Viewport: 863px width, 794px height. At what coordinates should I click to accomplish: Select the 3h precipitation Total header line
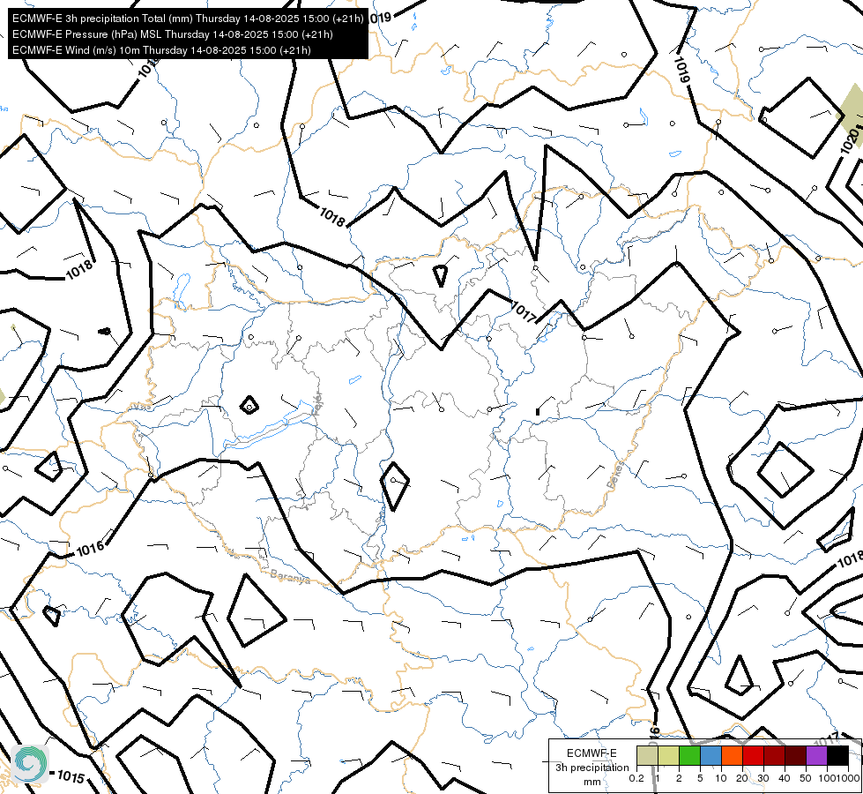[x=188, y=19]
